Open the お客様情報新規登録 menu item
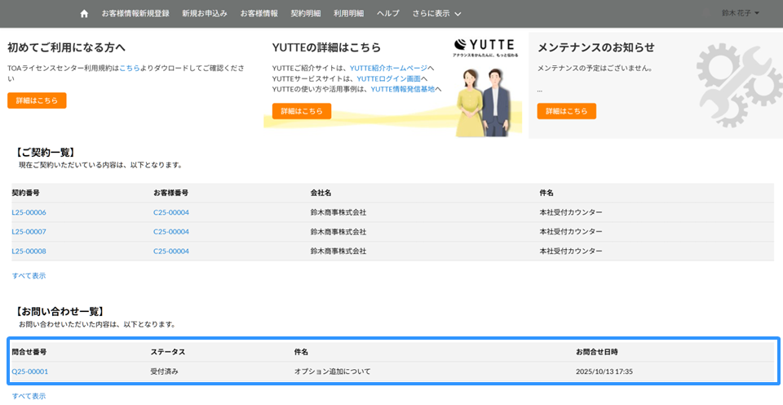Viewport: 783px width, 405px height. coord(135,14)
